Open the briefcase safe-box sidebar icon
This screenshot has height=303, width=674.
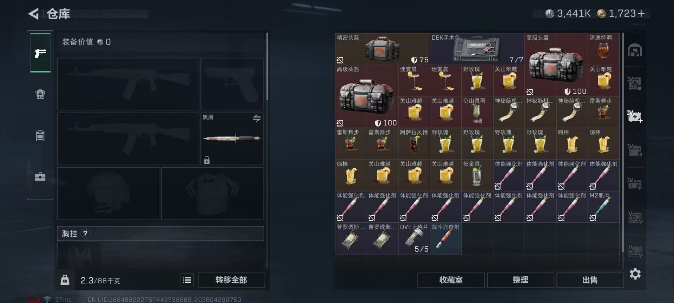40,177
